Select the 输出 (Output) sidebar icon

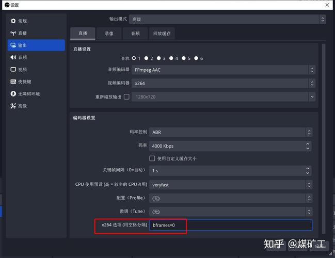13,45
